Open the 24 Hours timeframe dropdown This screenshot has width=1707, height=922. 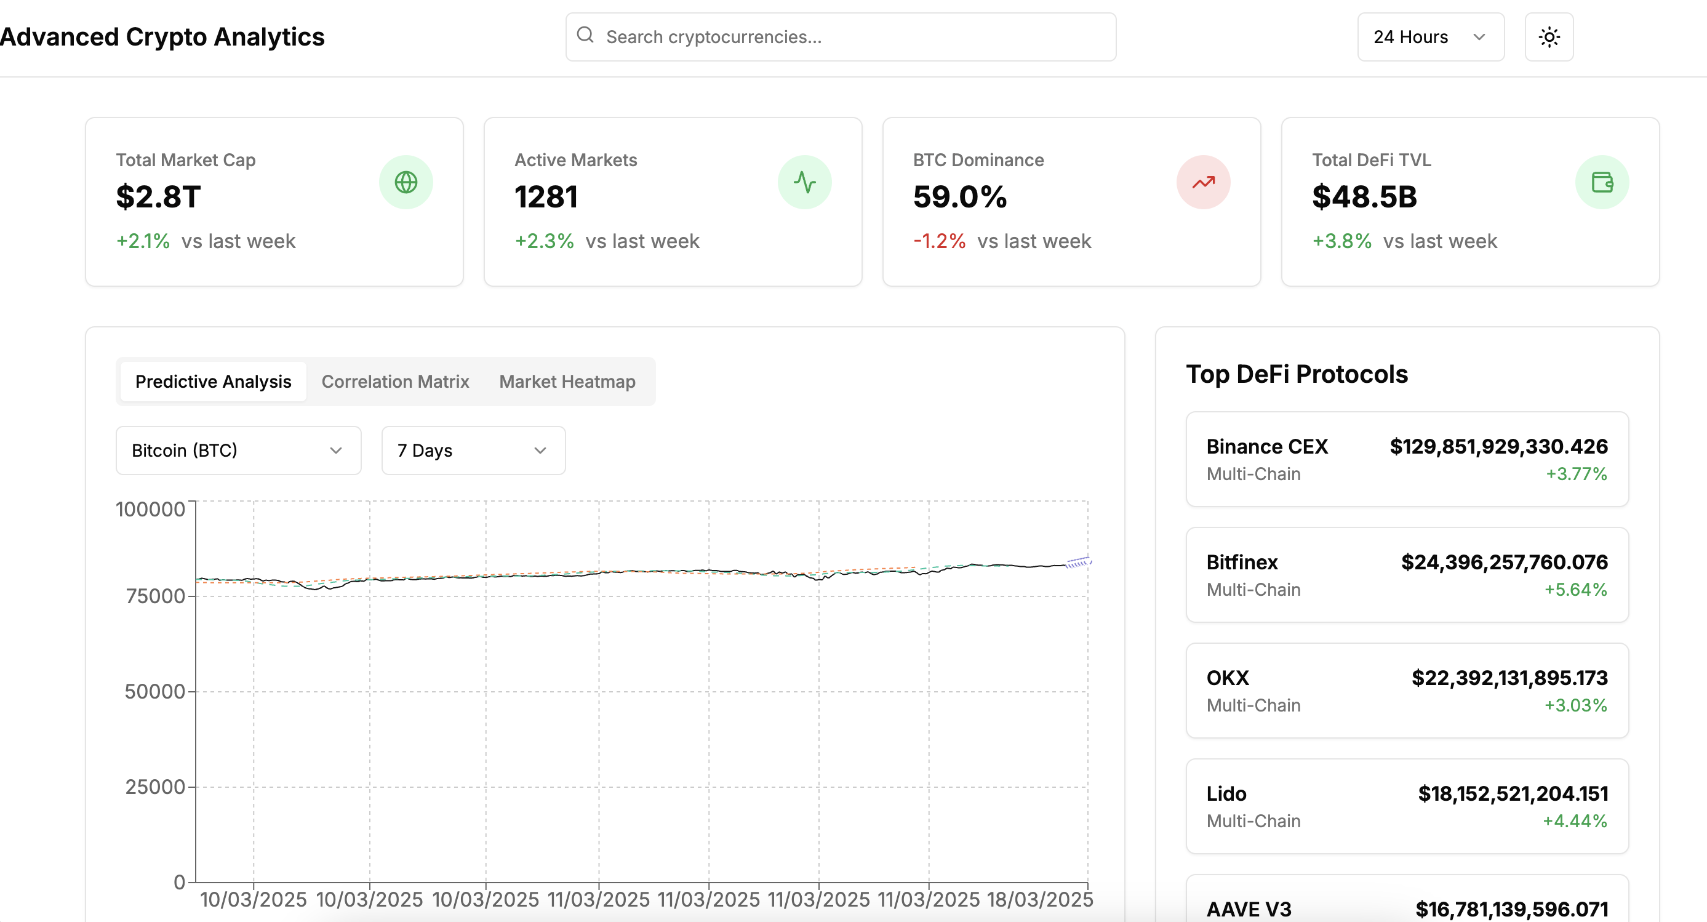(1430, 37)
